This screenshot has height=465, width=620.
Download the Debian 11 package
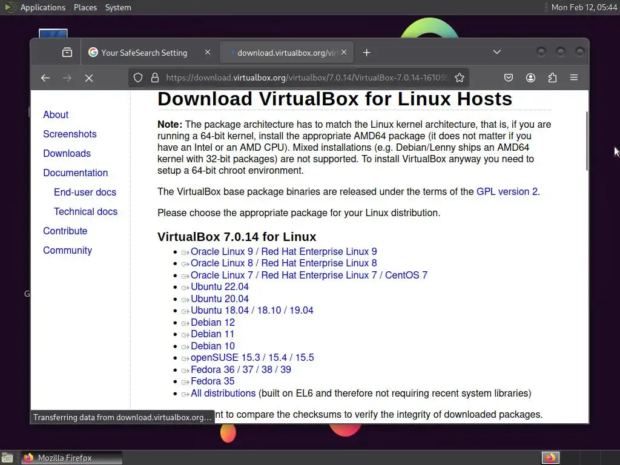[x=213, y=334]
